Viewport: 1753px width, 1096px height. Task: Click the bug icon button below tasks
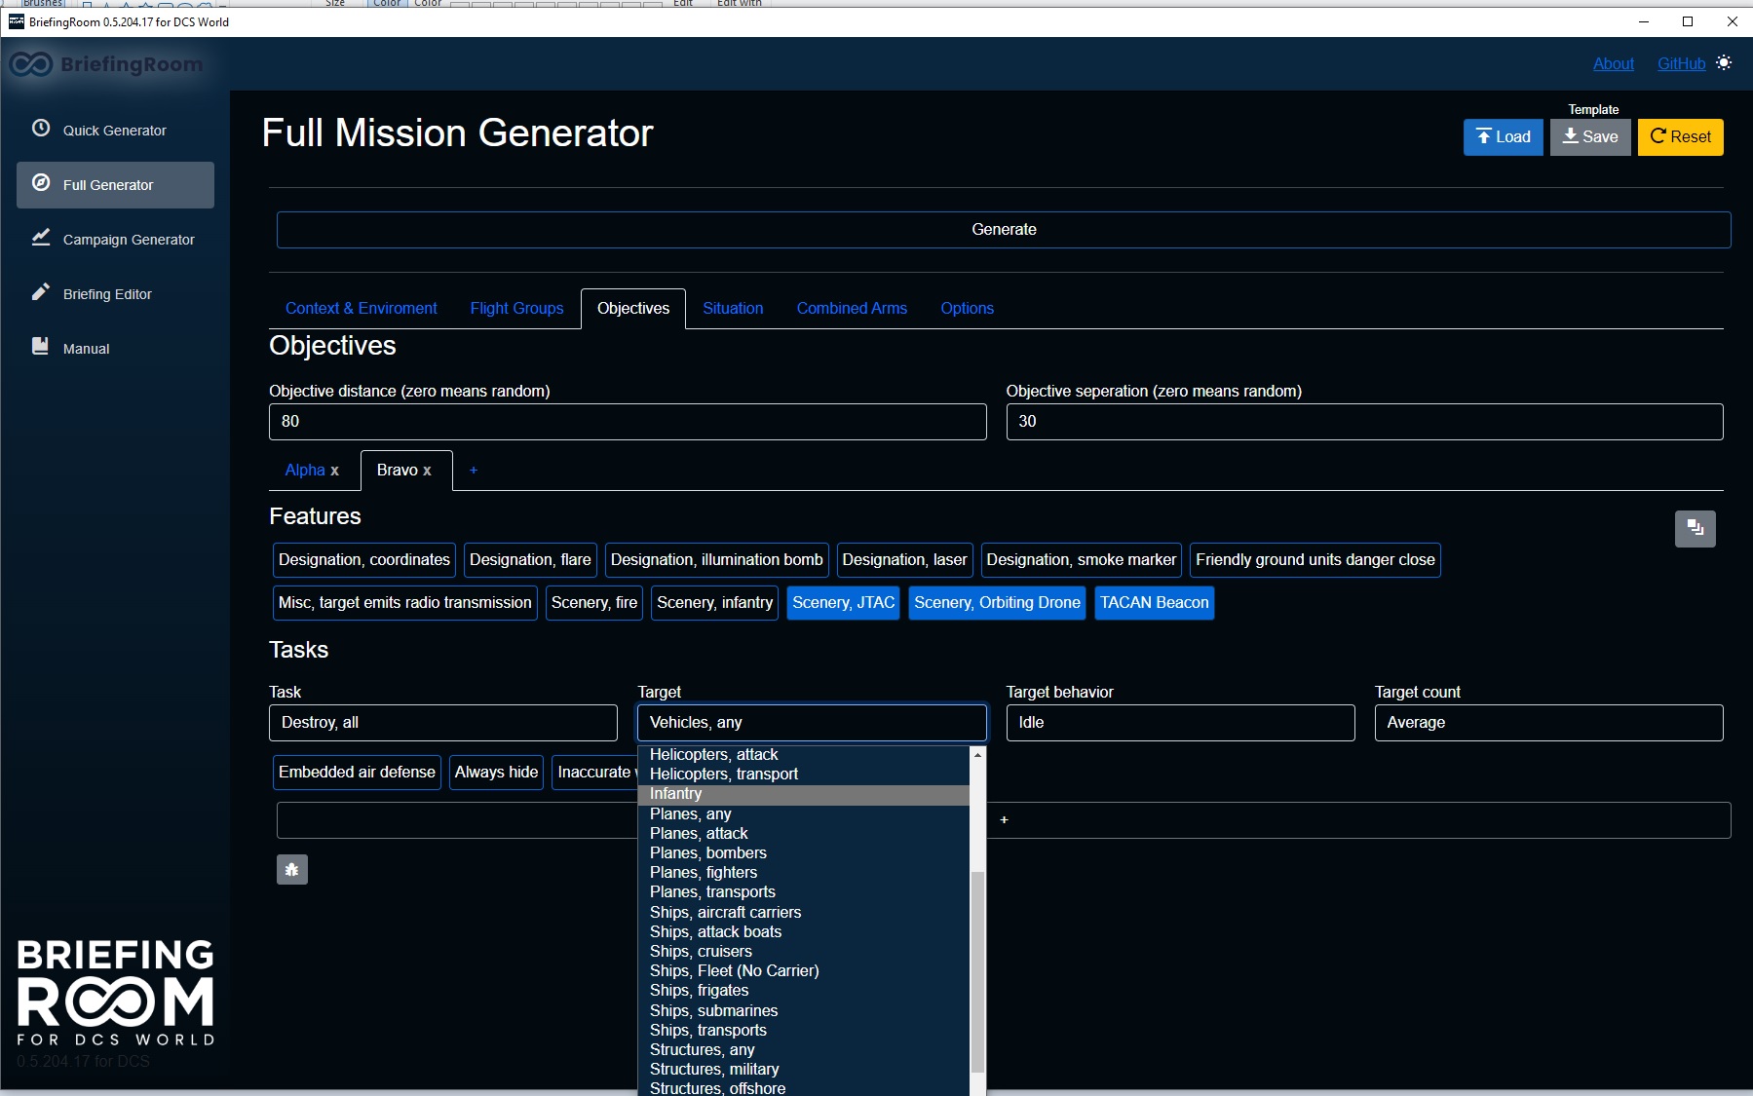click(292, 869)
